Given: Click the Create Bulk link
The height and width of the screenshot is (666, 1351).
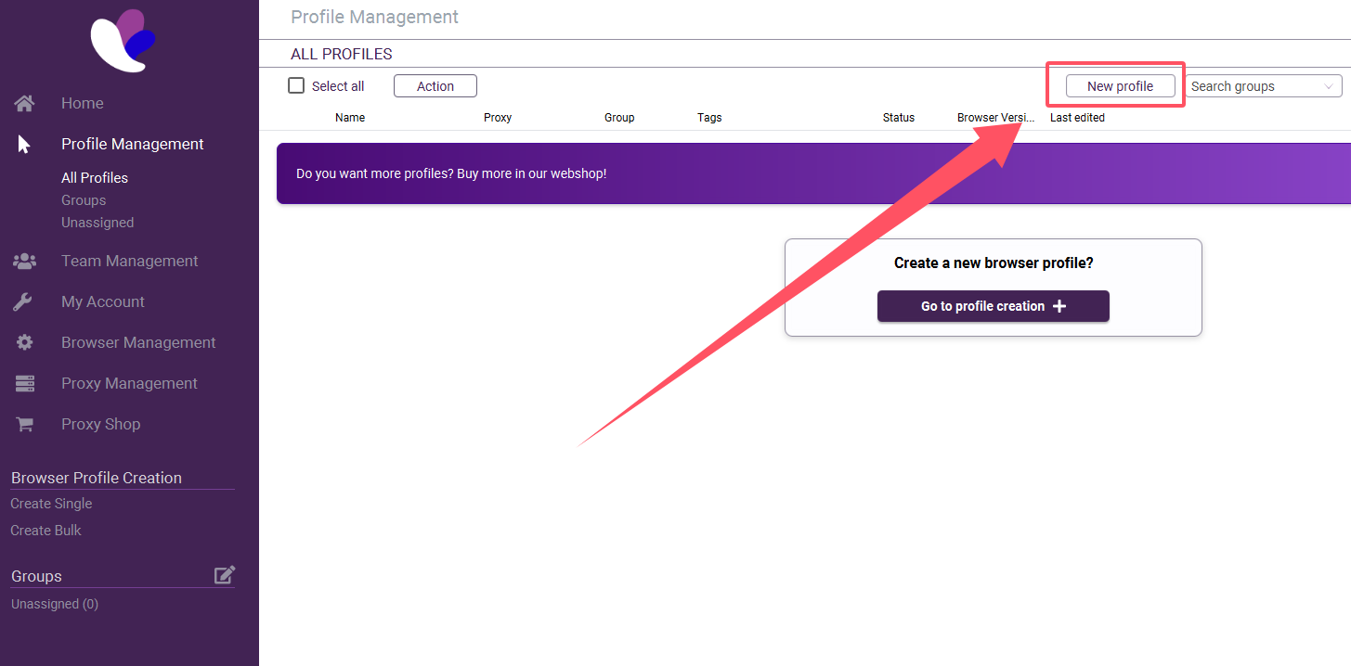Looking at the screenshot, I should [x=45, y=531].
